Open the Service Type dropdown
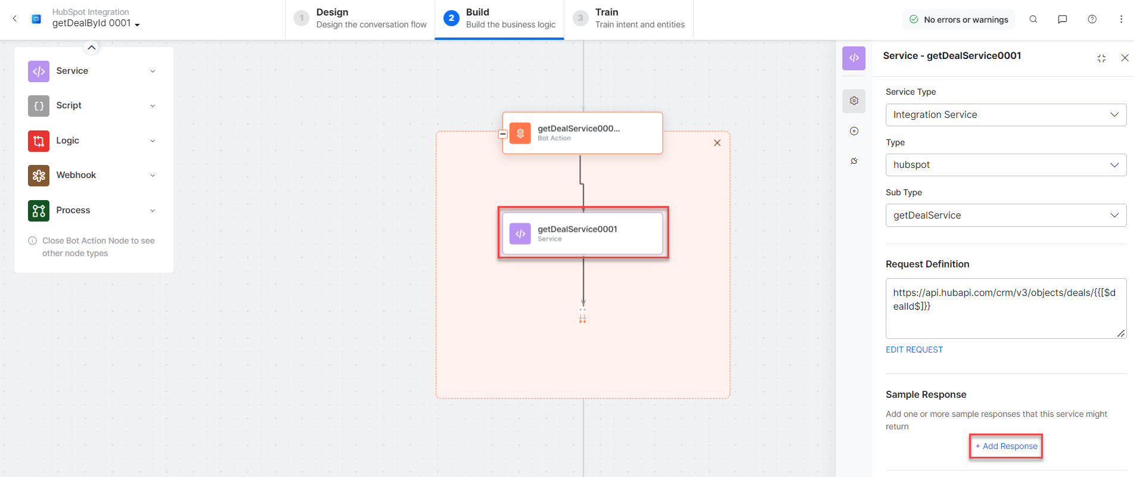 pos(1005,115)
